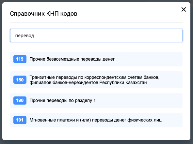Click the 'Справочник КНП кодов' title
This screenshot has width=193, height=144.
point(43,14)
